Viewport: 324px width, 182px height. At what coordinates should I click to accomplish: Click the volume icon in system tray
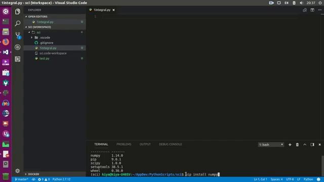click(301, 3)
